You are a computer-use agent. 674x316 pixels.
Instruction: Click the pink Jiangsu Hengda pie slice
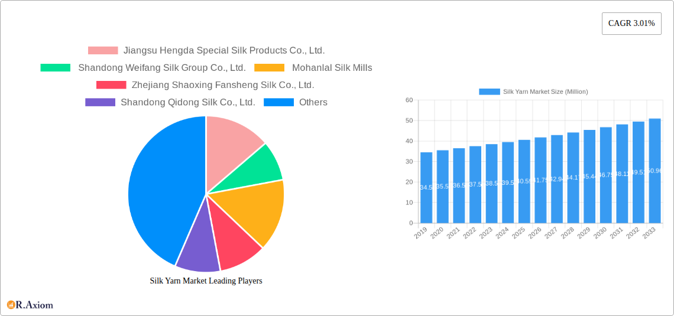click(232, 141)
